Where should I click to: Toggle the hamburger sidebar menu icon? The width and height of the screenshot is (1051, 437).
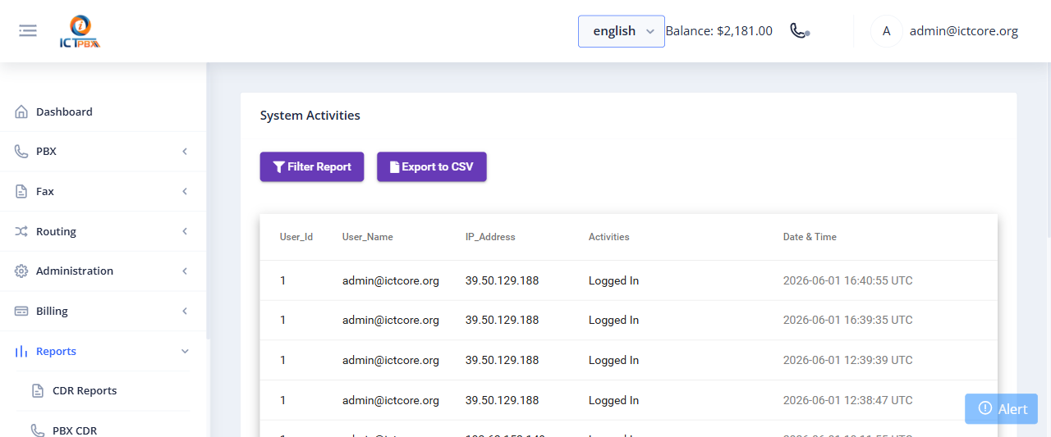28,31
